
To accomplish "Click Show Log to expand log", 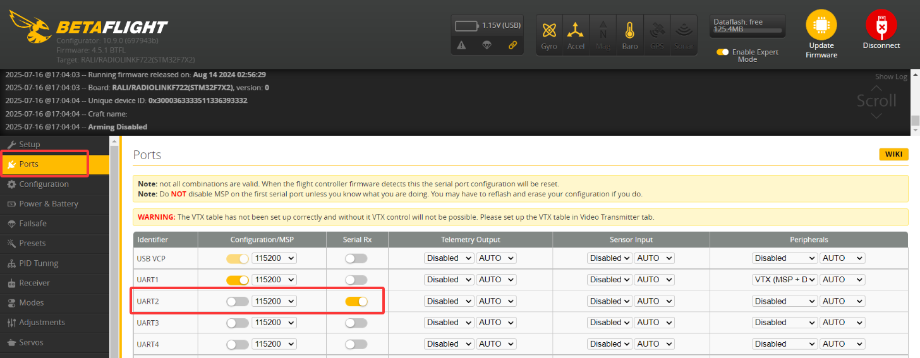I will click(891, 76).
